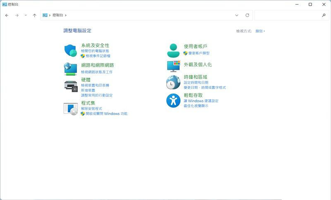This screenshot has height=200, width=331.
Task: Open the 檢視方式 類別 dropdown
Action: pos(260,31)
